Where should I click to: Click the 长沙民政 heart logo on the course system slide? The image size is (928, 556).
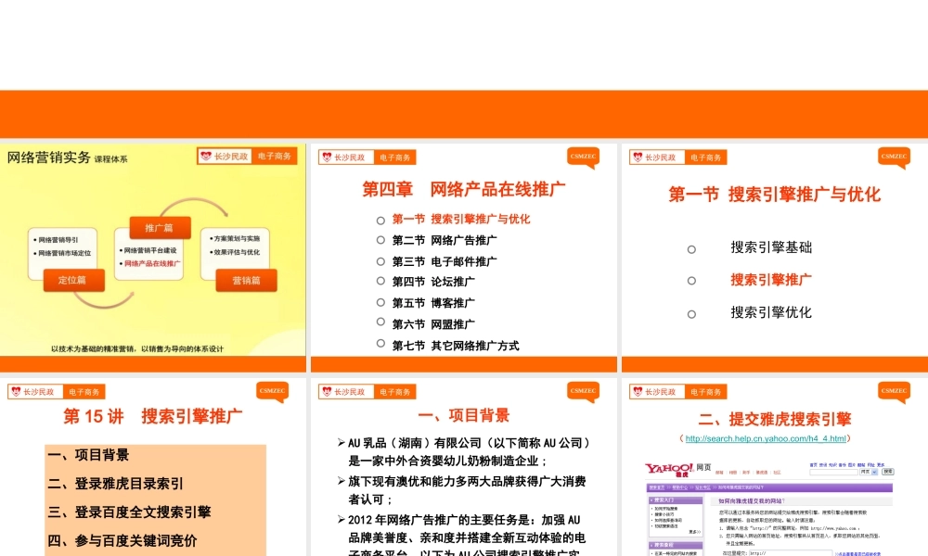[x=224, y=157]
